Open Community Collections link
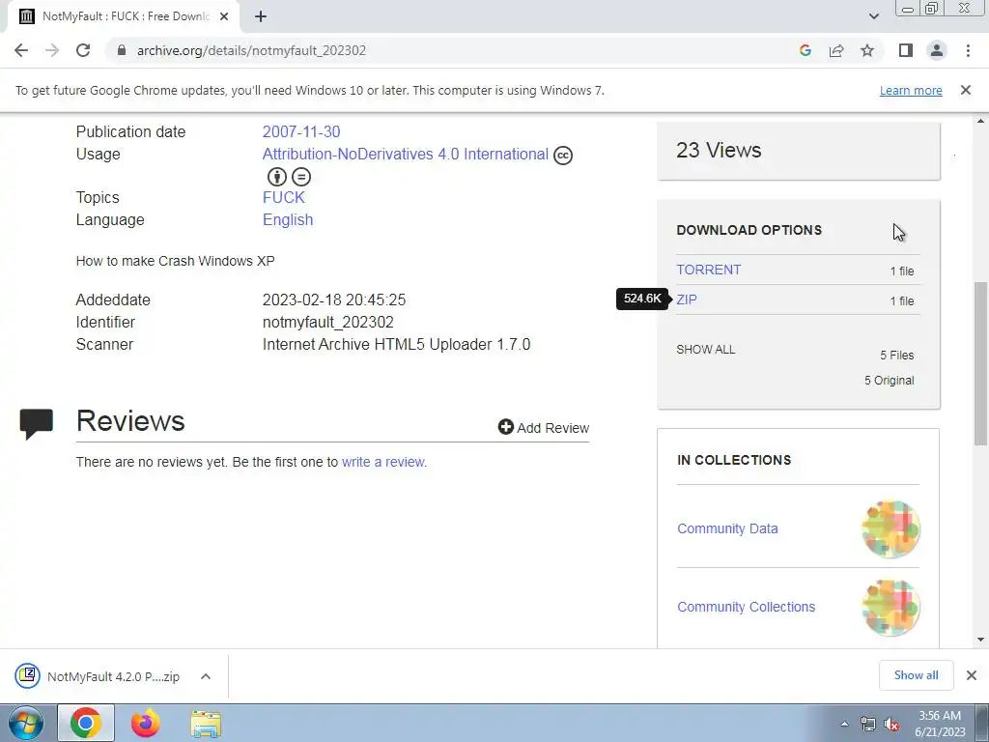Viewport: 989px width, 742px height. (747, 607)
